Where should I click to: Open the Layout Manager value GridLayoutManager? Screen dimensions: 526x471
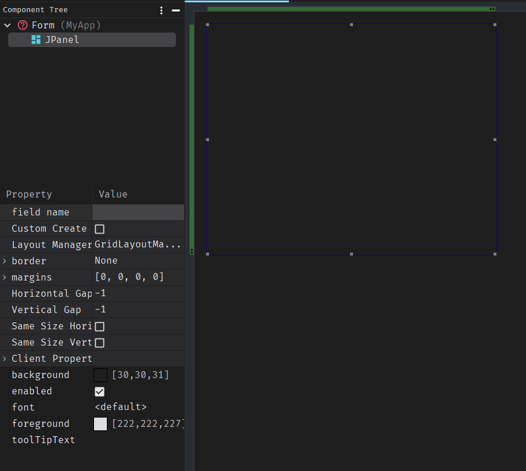(x=138, y=245)
